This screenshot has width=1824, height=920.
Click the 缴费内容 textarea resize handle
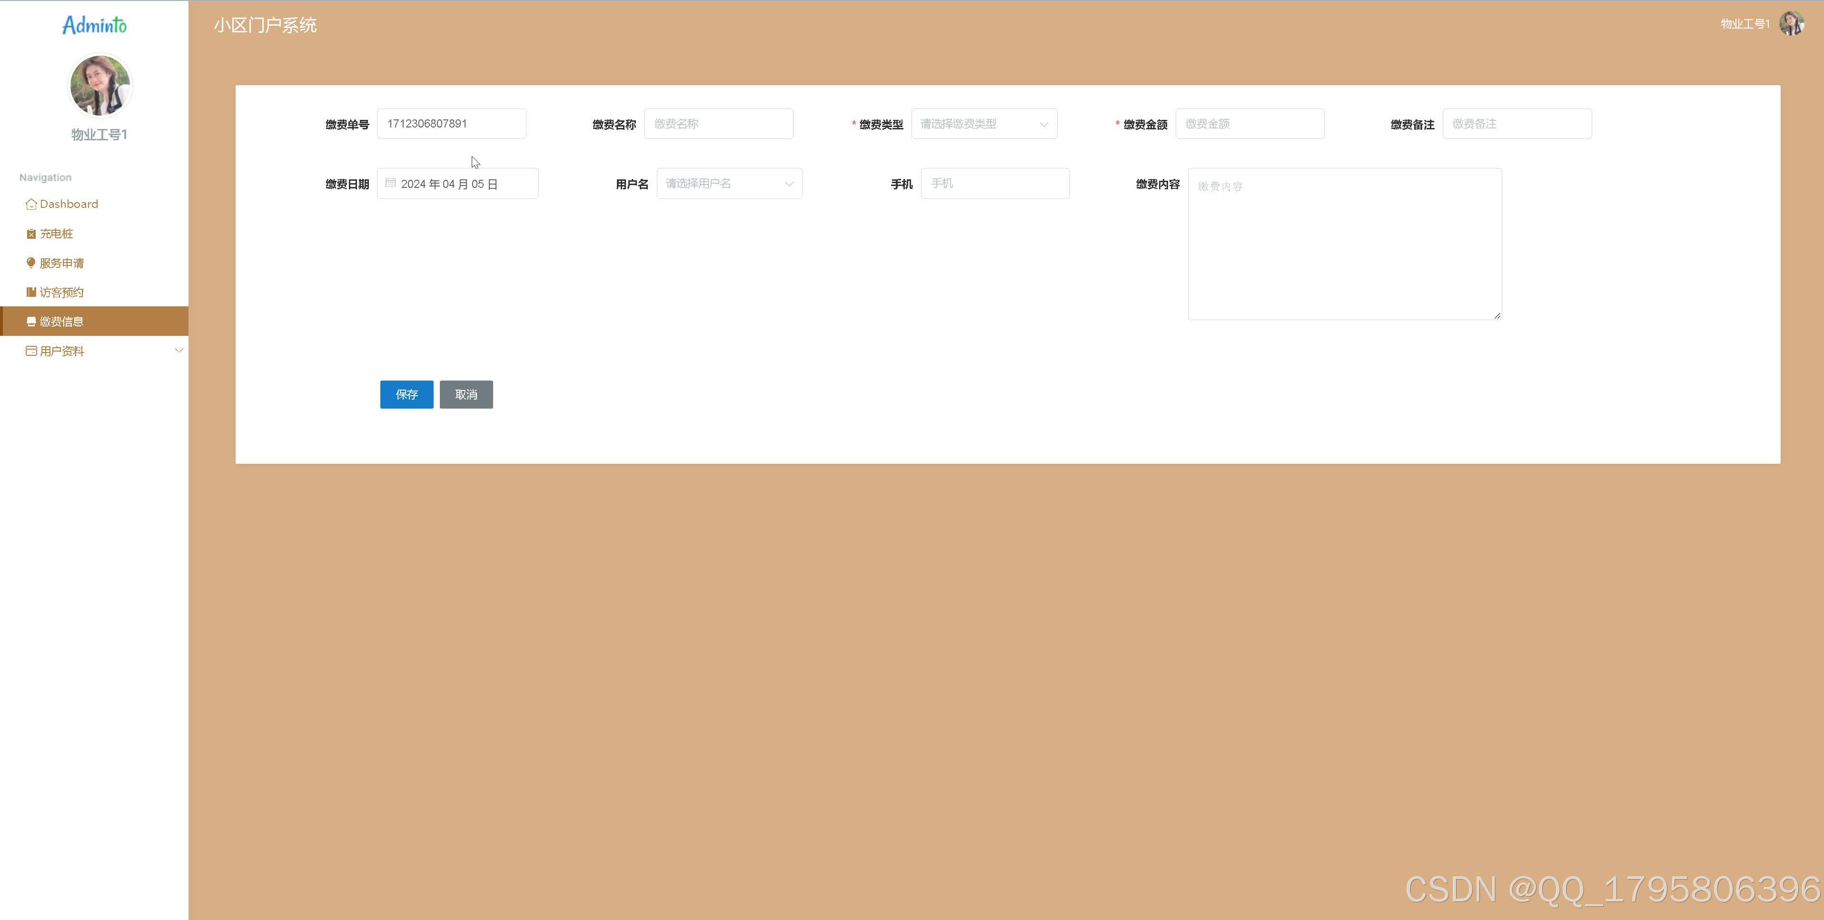(1497, 316)
